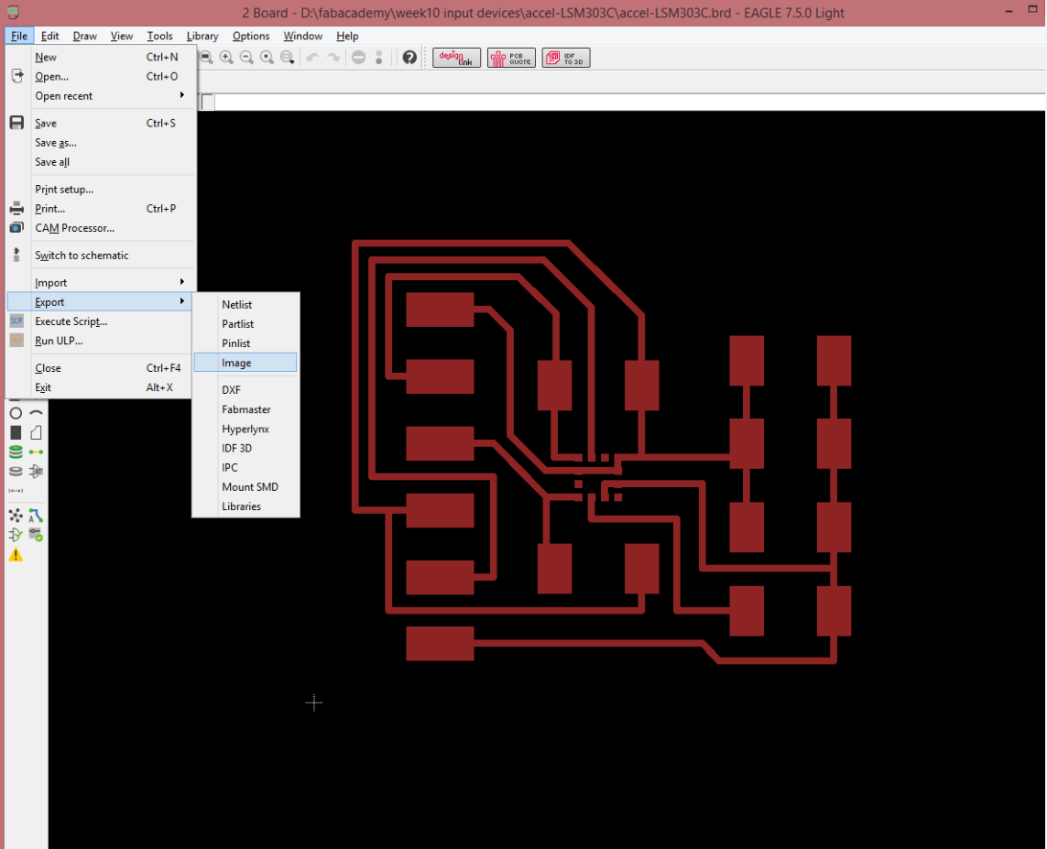Click the Zoom out magnifier icon
This screenshot has width=1047, height=849.
point(246,58)
